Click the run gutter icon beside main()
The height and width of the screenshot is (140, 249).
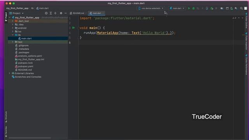tap(74, 28)
